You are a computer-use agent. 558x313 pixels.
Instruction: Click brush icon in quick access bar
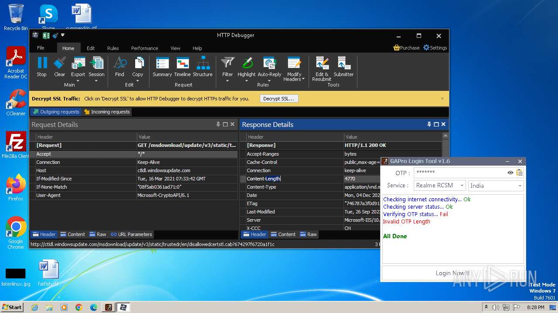55,36
